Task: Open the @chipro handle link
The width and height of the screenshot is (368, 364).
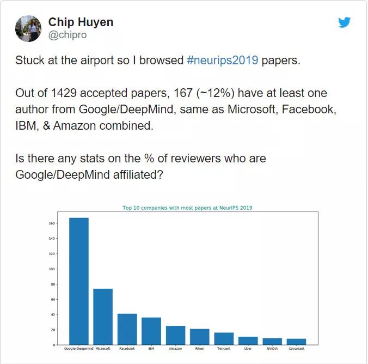Action: [x=68, y=35]
